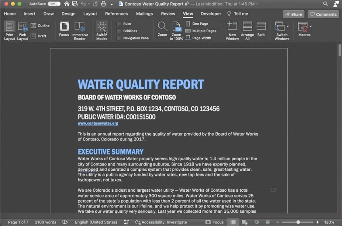Expand the Switch Windows dropdown arrow
342x226 pixels.
288,26
